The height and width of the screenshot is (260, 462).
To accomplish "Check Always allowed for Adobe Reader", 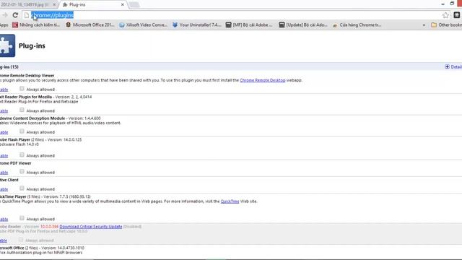I will click(x=21, y=240).
